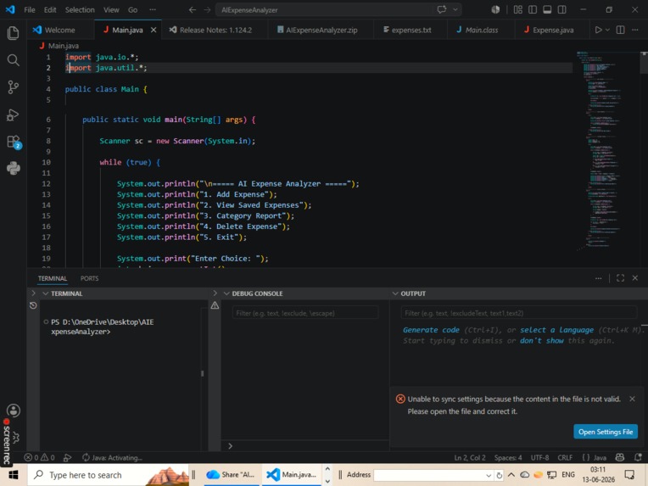The height and width of the screenshot is (486, 648).
Task: Click the Java: Activating status item
Action: 112,457
